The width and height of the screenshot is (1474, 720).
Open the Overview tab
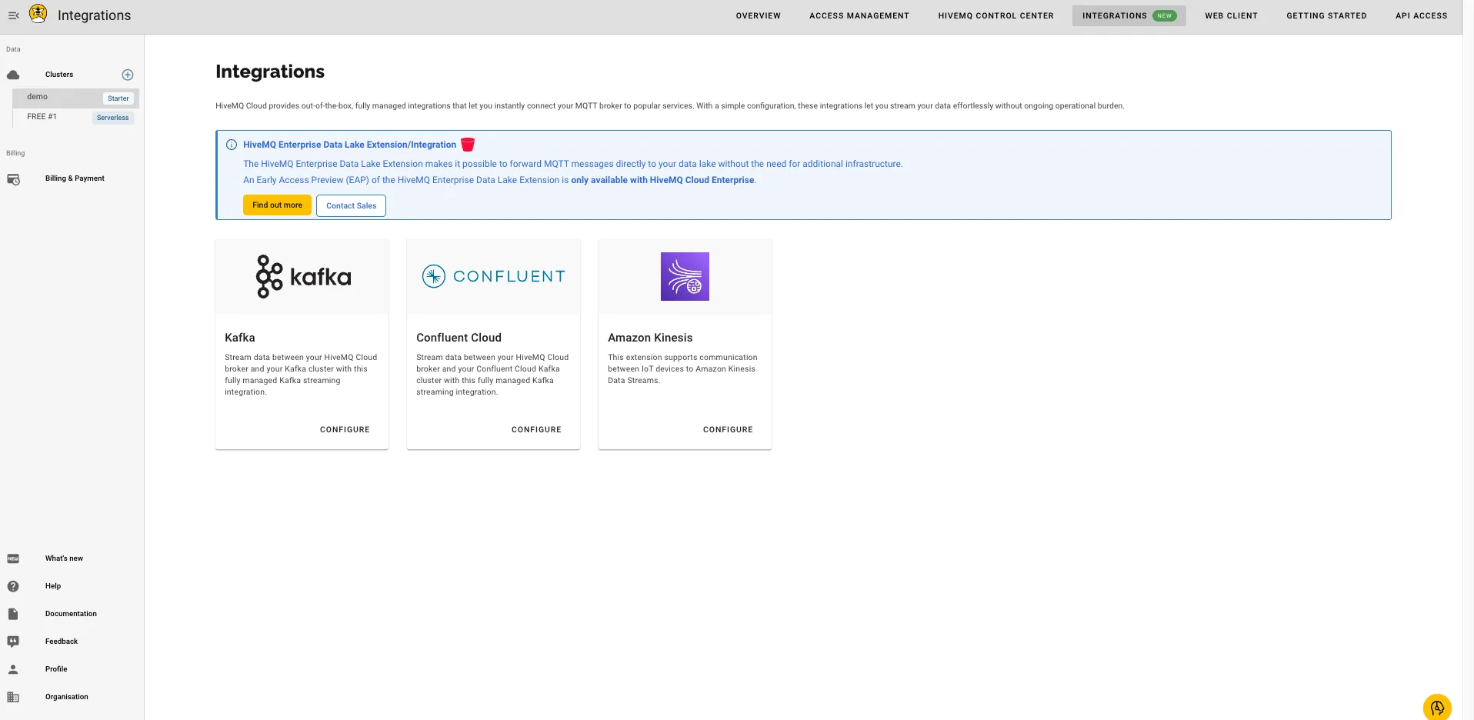[758, 15]
